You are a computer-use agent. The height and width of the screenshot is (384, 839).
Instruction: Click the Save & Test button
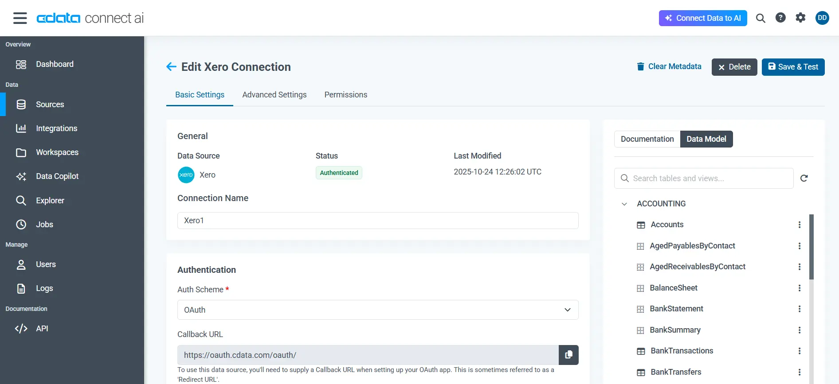pyautogui.click(x=793, y=67)
